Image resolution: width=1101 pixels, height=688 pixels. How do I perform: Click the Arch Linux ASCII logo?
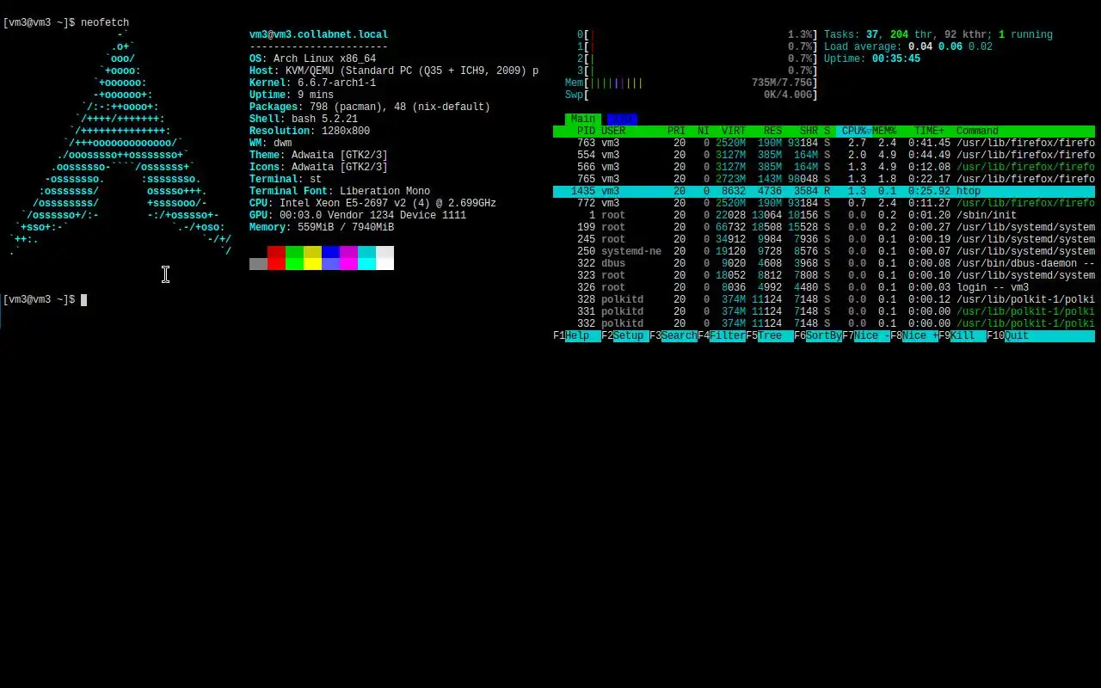[120, 143]
